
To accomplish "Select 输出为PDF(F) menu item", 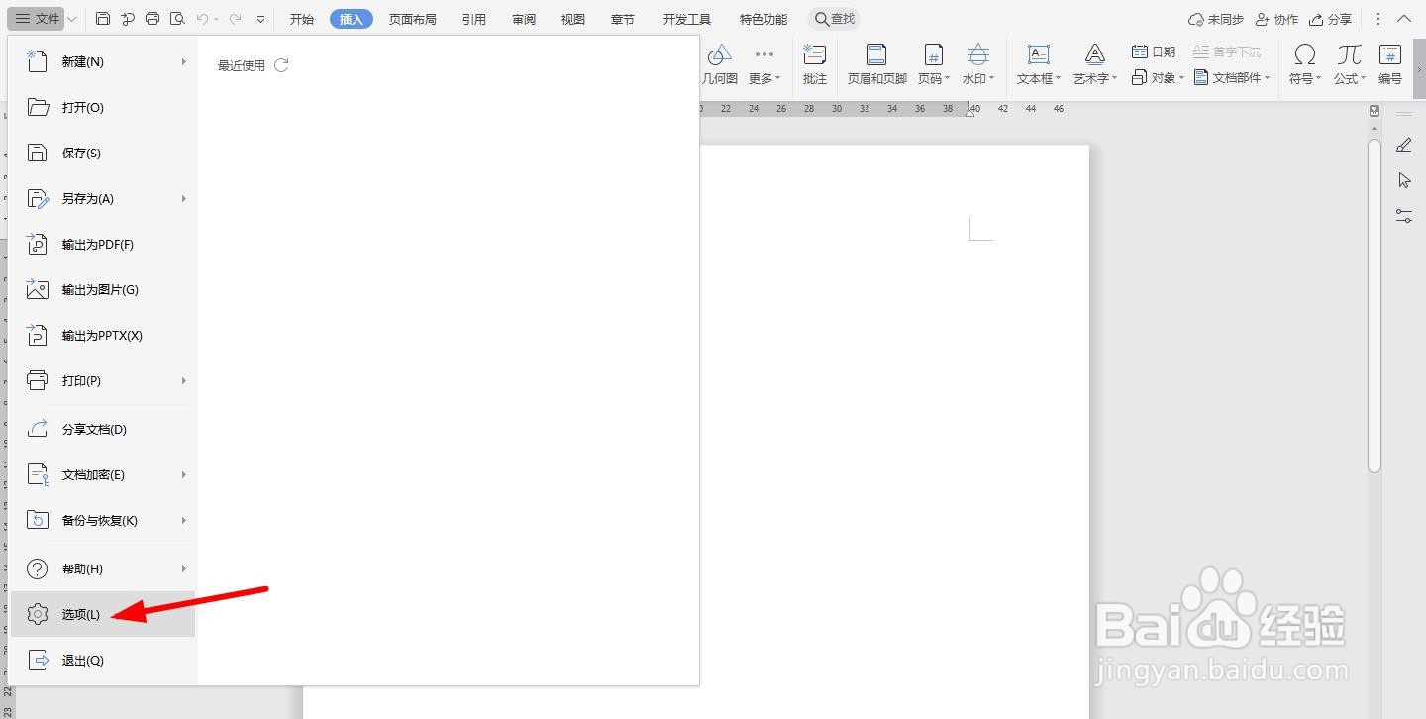I will (x=103, y=244).
